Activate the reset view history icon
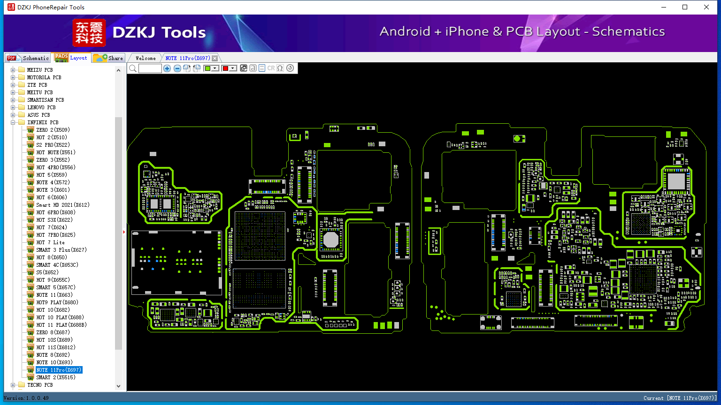The height and width of the screenshot is (405, 721). click(290, 68)
